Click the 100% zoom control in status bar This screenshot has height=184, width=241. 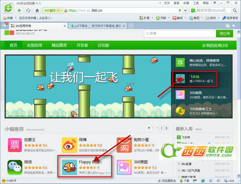(229, 181)
